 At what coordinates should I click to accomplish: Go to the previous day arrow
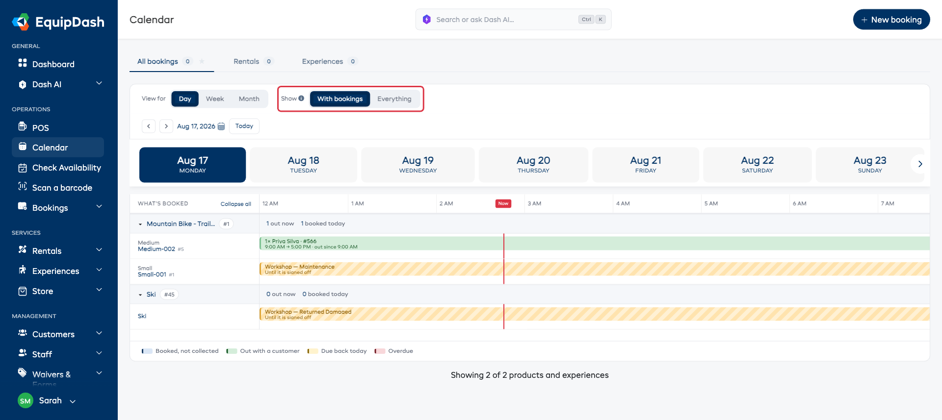(149, 126)
